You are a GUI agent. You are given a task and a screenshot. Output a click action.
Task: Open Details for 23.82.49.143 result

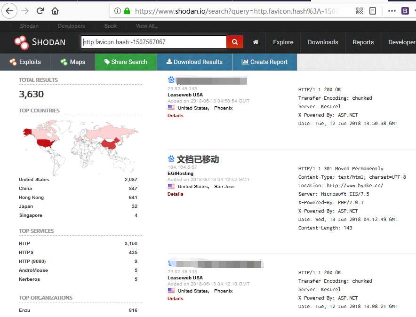tap(176, 116)
